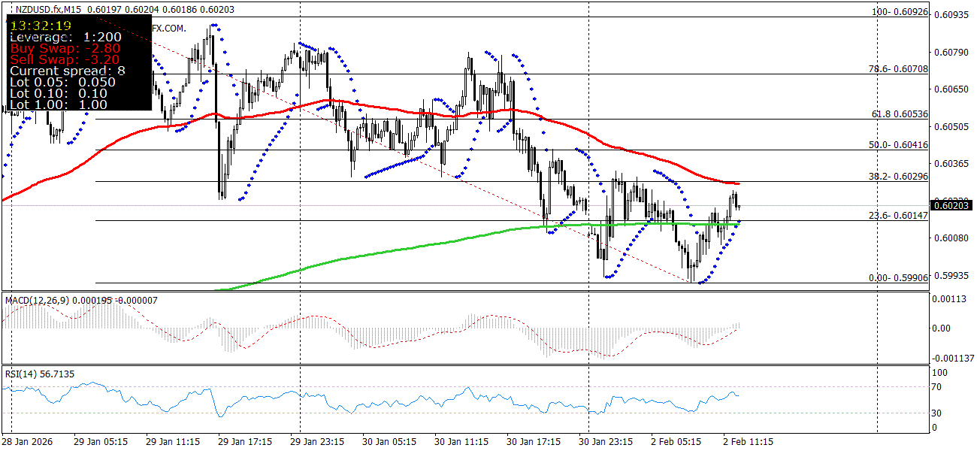The image size is (977, 451).
Task: Click the Buy Swap info line
Action: (x=65, y=48)
